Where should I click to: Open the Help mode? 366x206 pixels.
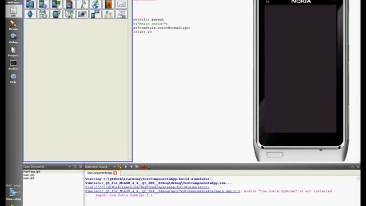click(x=13, y=78)
